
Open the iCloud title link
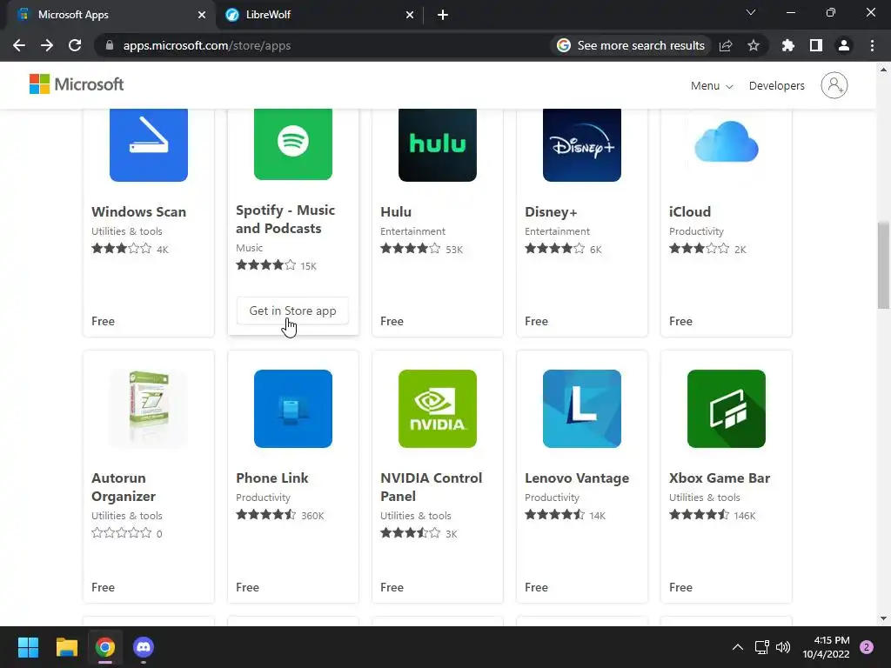point(690,212)
